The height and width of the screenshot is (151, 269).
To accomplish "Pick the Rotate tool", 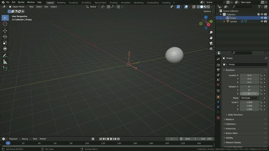I will (x=5, y=36).
